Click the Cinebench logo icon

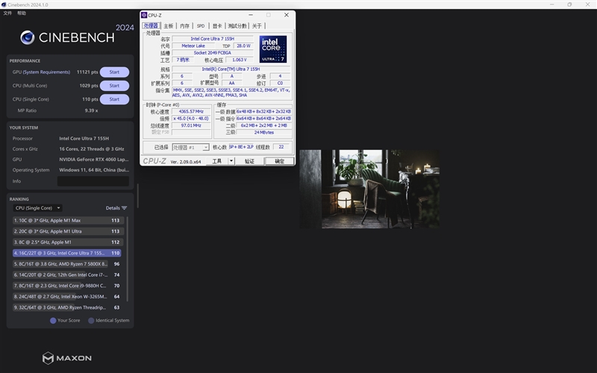28,37
